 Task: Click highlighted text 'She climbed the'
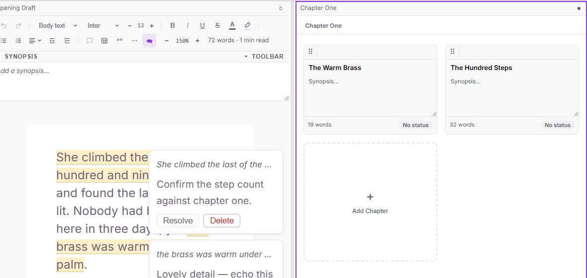point(102,157)
